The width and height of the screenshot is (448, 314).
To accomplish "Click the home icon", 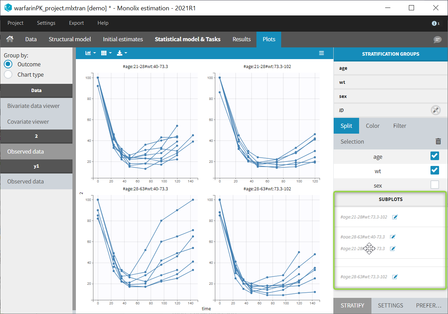I will pos(10,39).
